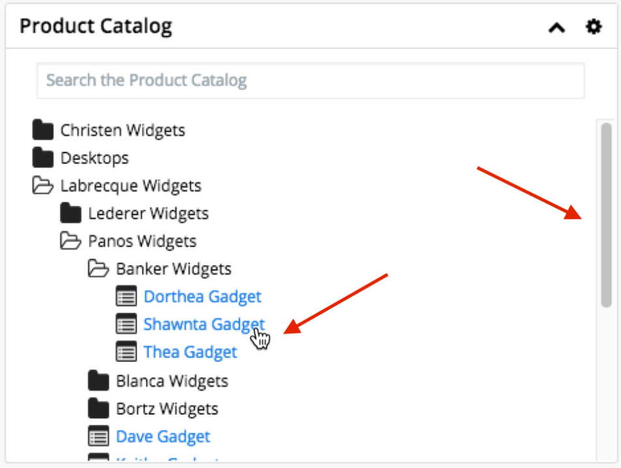The width and height of the screenshot is (621, 468).
Task: Click the catalog tree scrollbar thumb
Action: click(606, 215)
